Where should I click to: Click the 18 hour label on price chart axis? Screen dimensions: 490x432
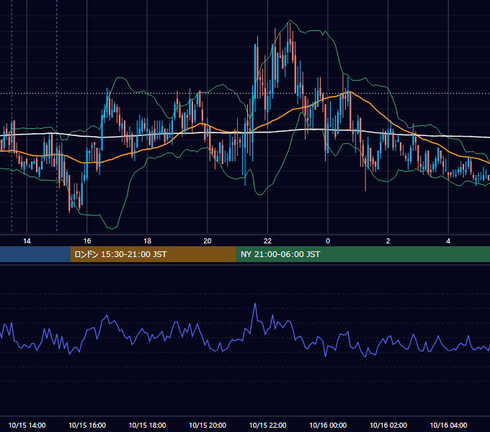(x=147, y=241)
